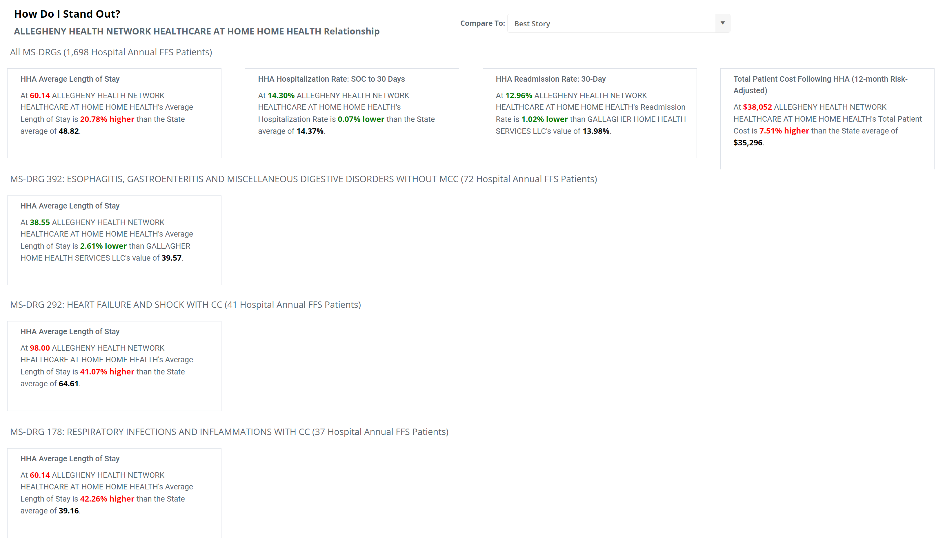Click the 14.37% state average value

click(x=310, y=131)
